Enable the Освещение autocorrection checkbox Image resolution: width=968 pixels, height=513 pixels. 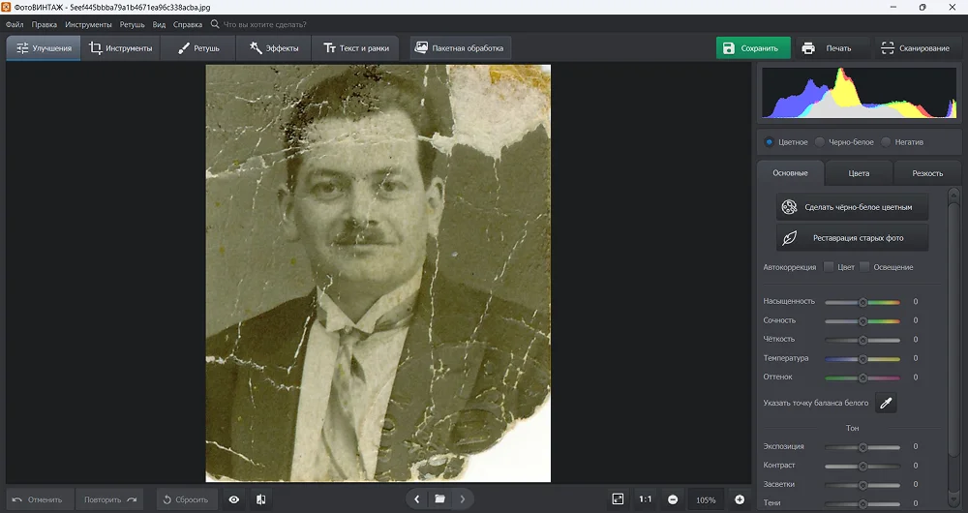(864, 267)
